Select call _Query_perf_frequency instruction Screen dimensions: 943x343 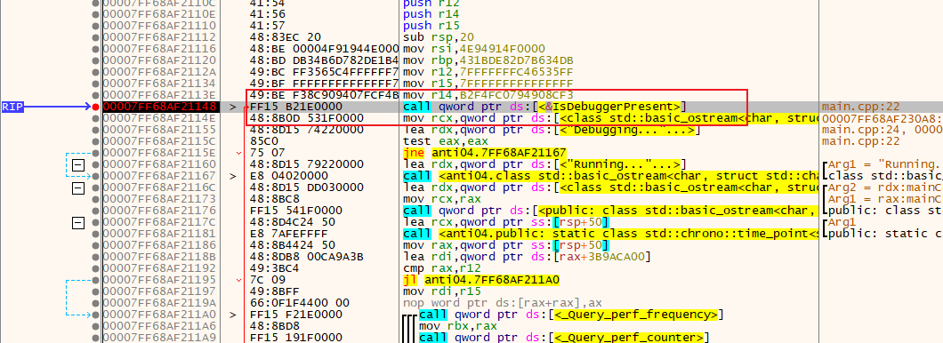[x=571, y=315]
